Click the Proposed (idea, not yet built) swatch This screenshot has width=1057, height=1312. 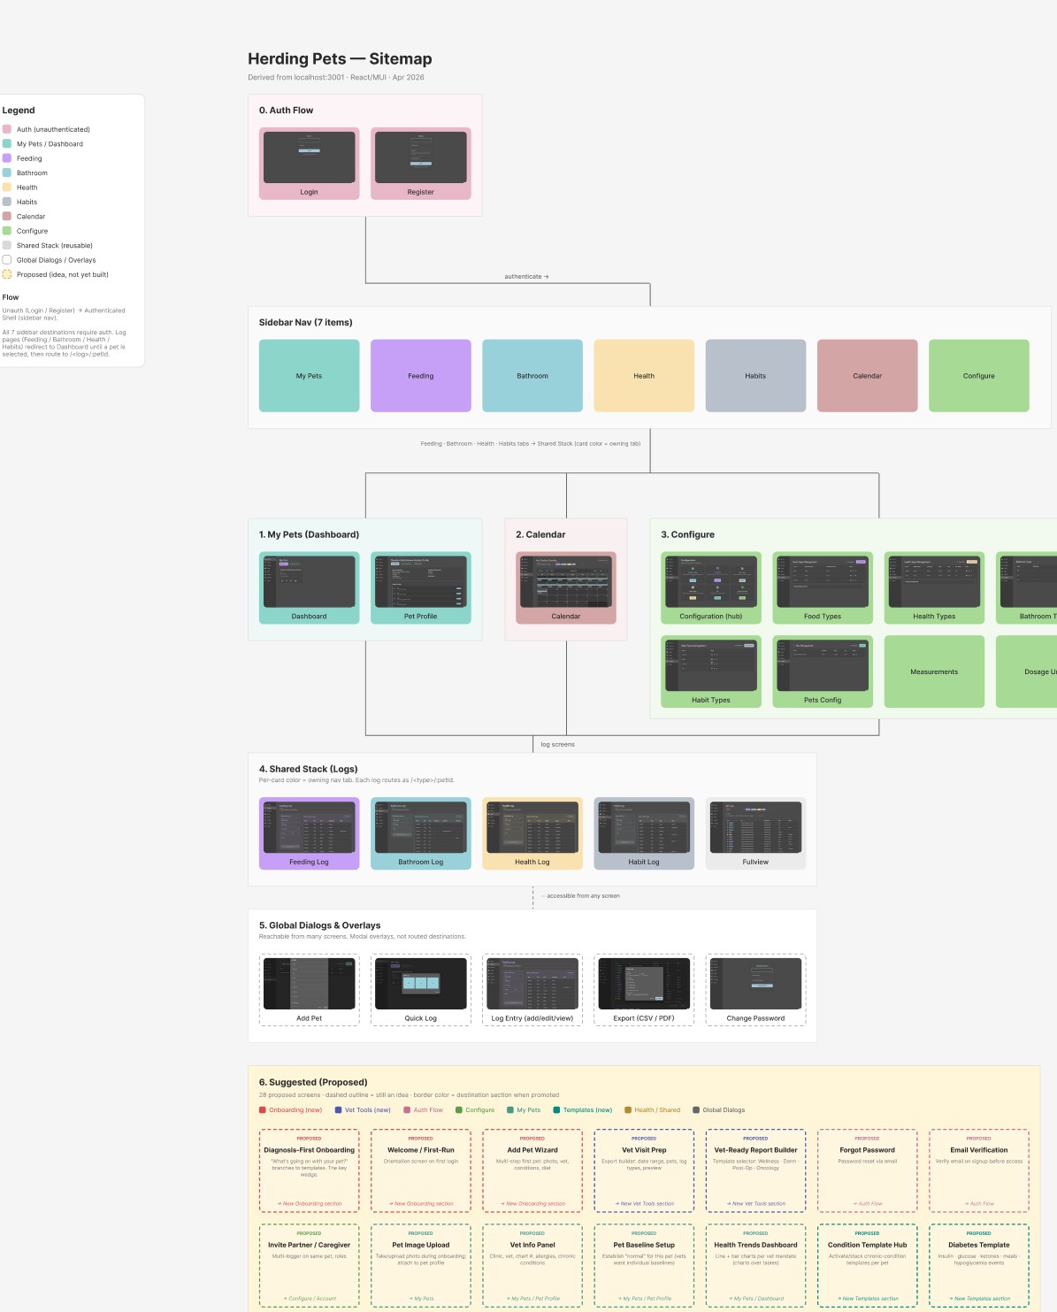(7, 274)
